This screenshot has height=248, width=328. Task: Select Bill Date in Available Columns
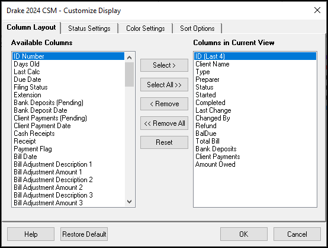point(68,157)
